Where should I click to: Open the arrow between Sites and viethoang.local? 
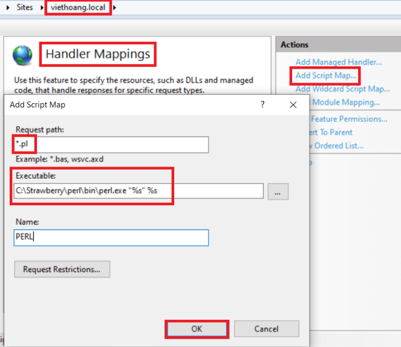42,8
